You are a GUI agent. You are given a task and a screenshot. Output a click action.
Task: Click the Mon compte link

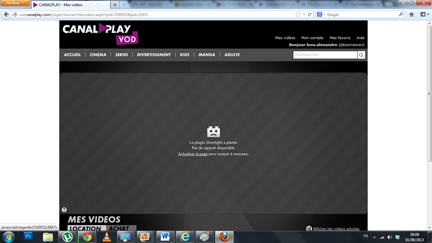(x=312, y=38)
